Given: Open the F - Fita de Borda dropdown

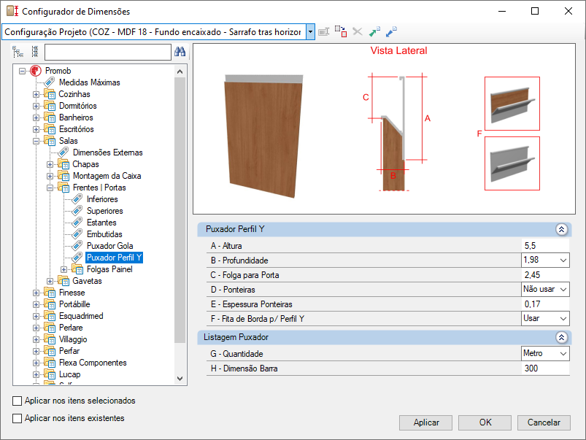Looking at the screenshot, I should click(563, 318).
